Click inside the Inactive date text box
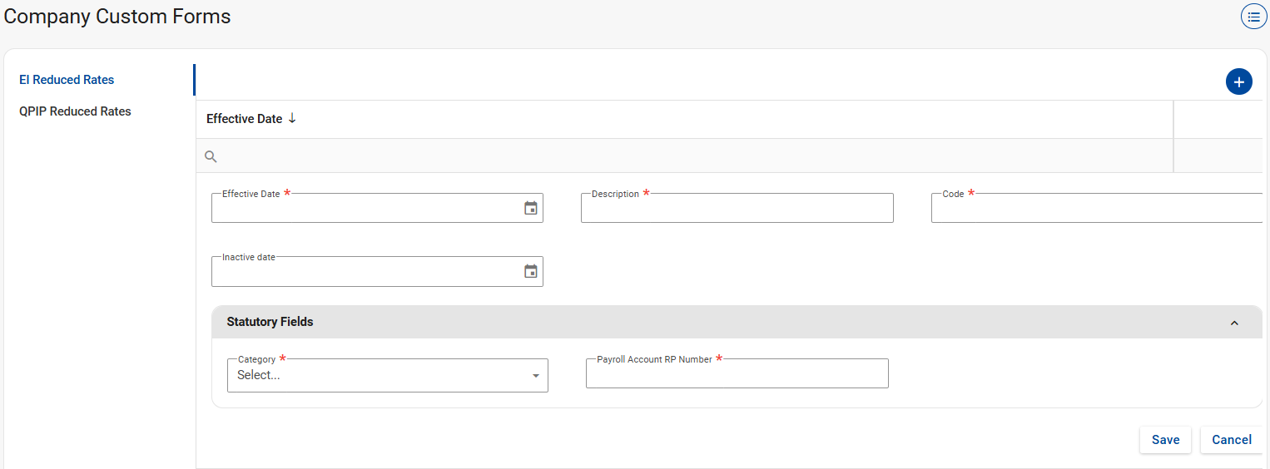Screen dimensions: 1270x469 (x=362, y=272)
